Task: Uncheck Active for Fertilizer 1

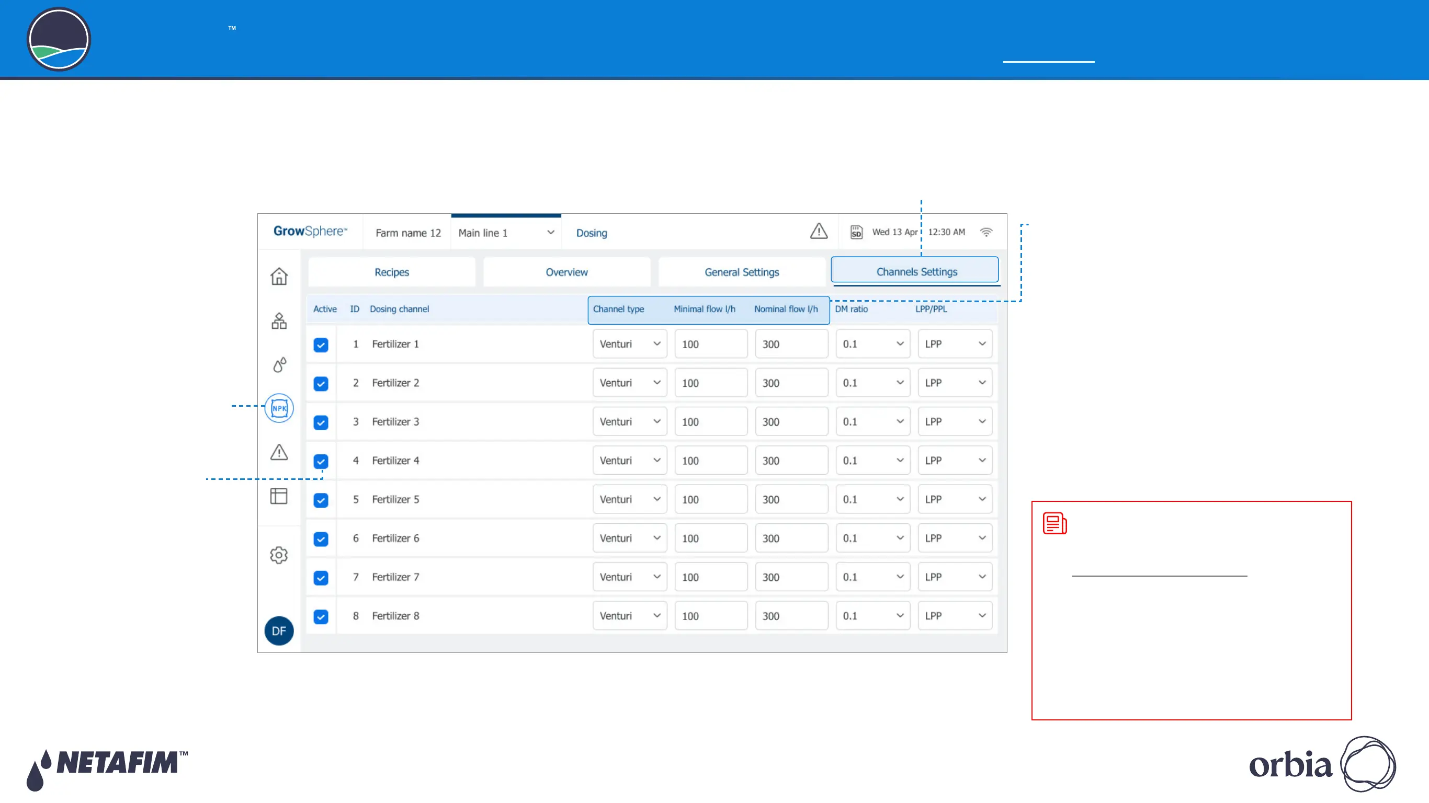Action: point(321,345)
